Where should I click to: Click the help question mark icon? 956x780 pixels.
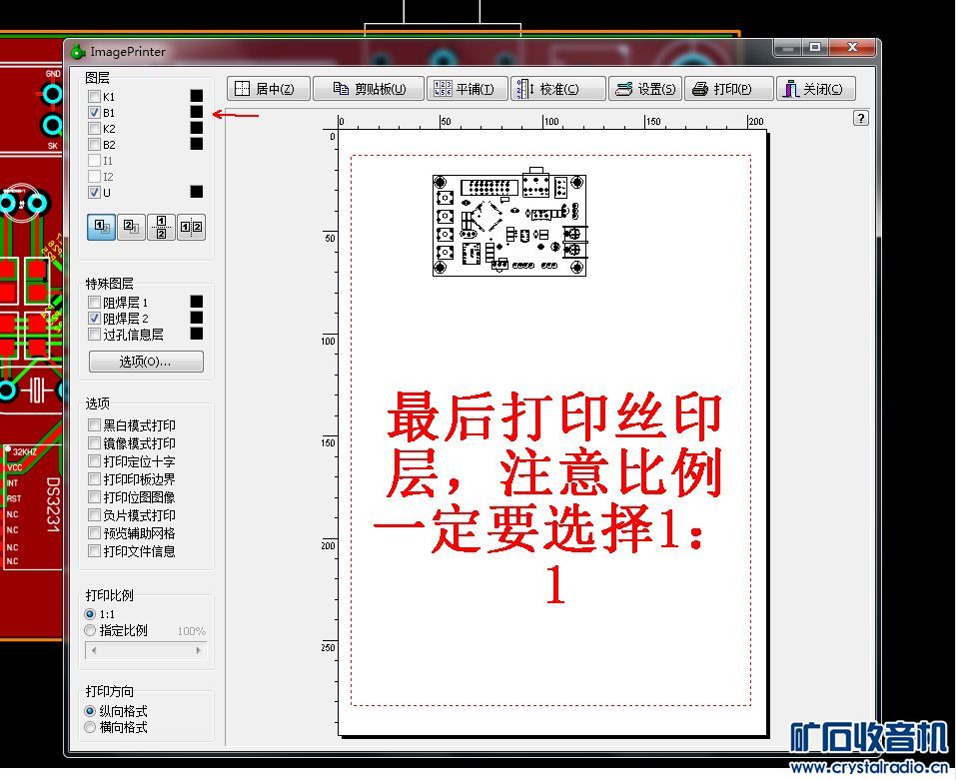860,118
